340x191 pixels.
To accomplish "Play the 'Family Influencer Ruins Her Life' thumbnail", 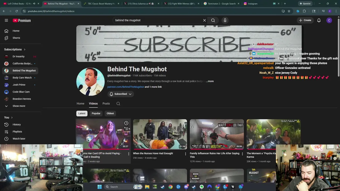I will tap(217, 134).
